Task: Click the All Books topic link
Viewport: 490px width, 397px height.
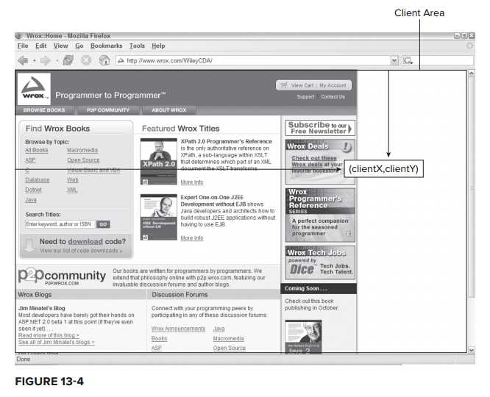Action: point(37,150)
